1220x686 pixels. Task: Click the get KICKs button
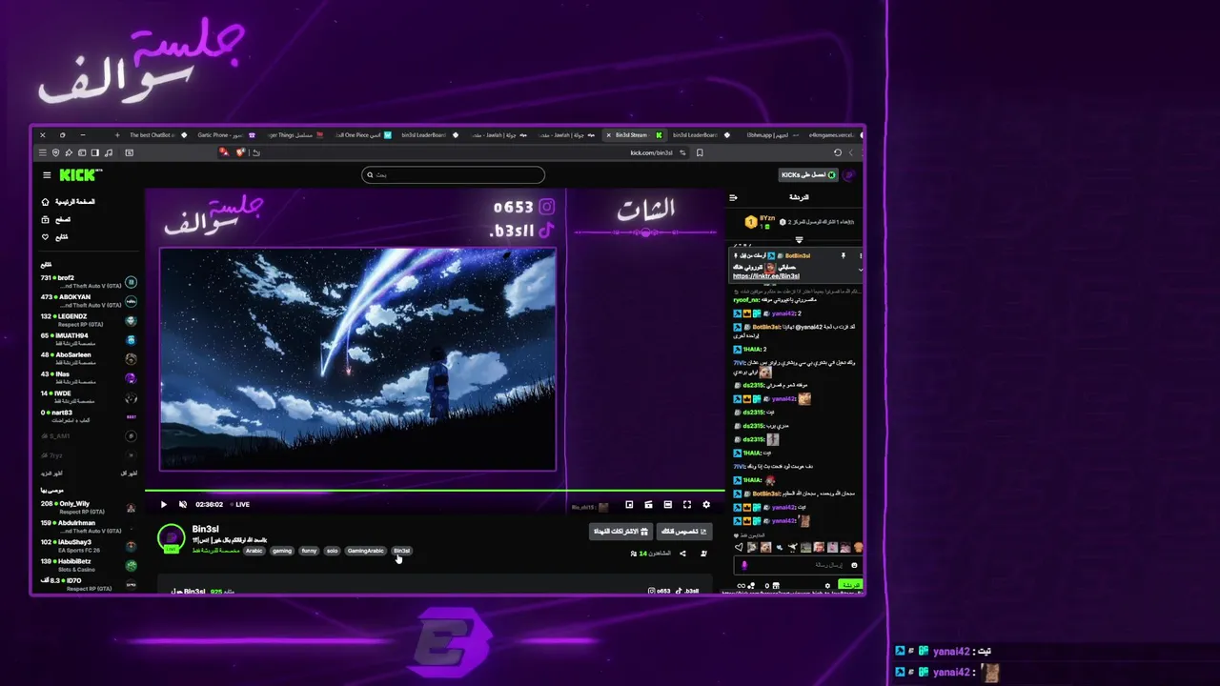click(x=807, y=175)
